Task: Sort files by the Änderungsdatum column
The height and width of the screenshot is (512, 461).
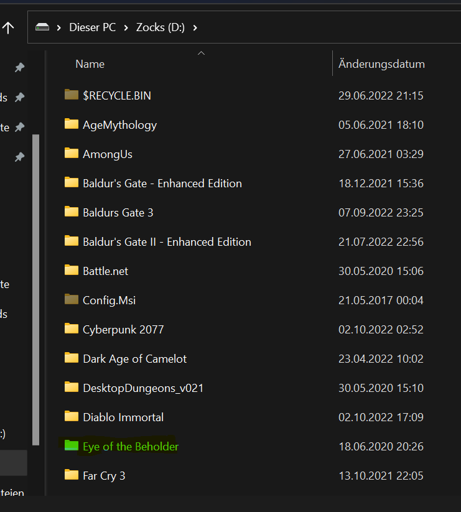Action: 381,63
